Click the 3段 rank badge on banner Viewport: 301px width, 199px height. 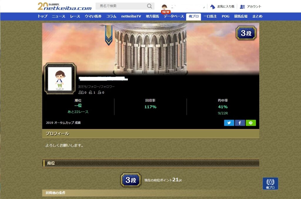coord(246,33)
